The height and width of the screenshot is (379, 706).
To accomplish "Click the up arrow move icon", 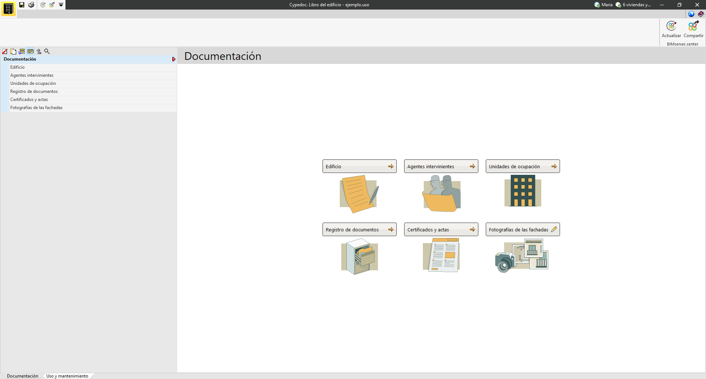I will point(39,51).
